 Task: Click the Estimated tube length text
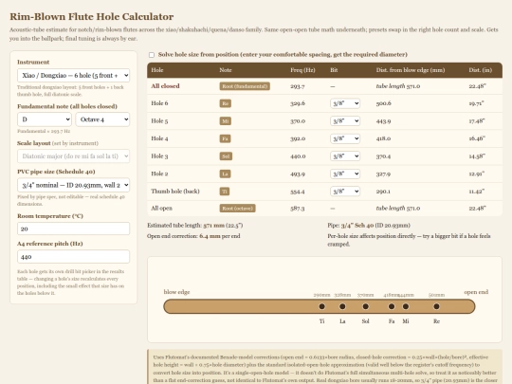pyautogui.click(x=195, y=226)
